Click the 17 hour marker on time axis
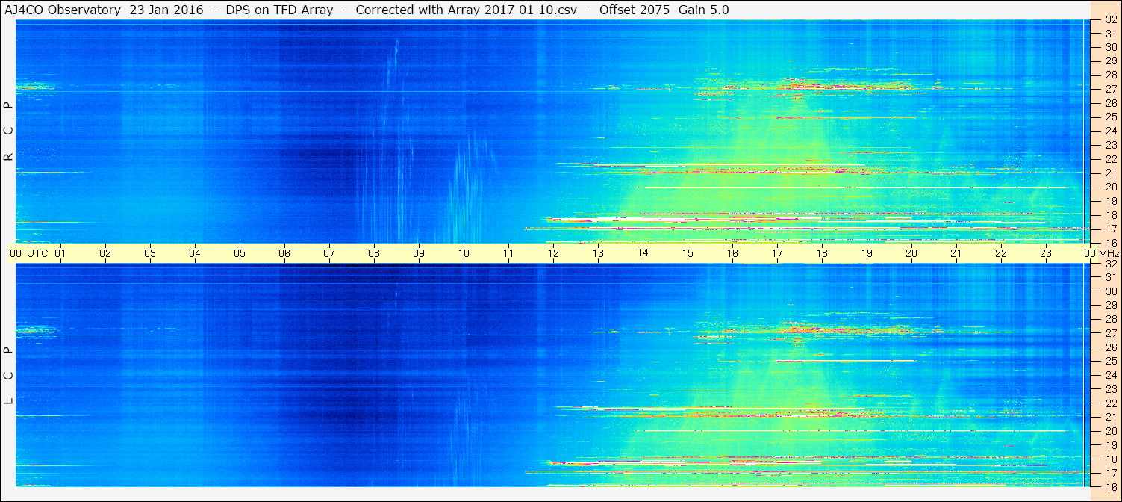 pos(777,253)
